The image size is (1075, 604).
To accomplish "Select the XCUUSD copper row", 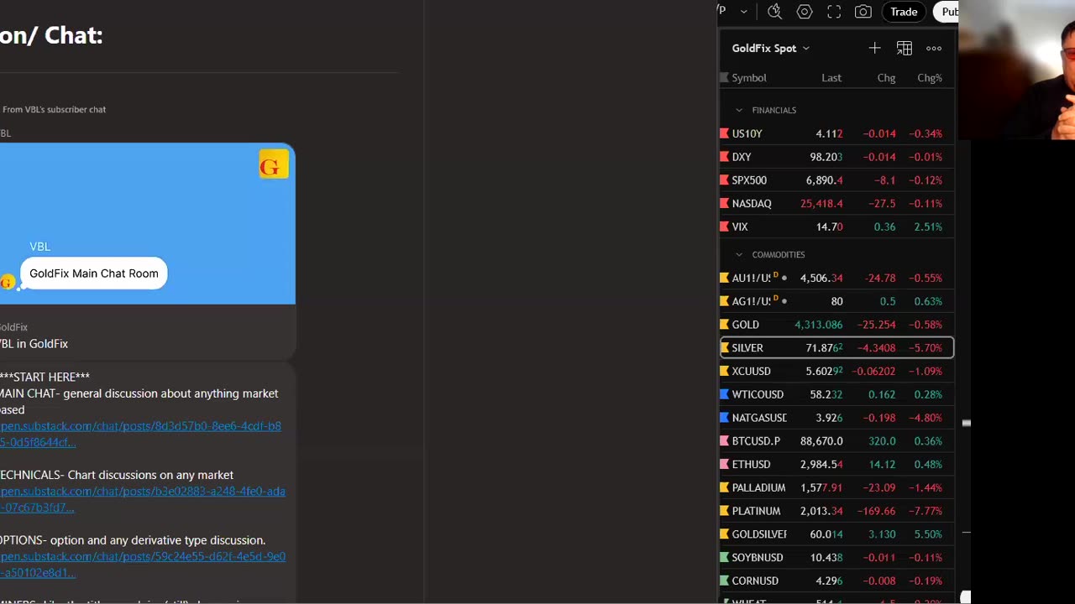I will pyautogui.click(x=836, y=371).
